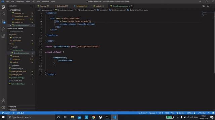Image resolution: width=215 pixels, height=120 pixels.
Task: Open Chrome from taskbar
Action: [93, 117]
